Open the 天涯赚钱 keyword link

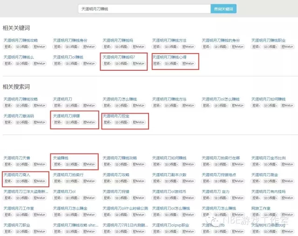pos(61,158)
